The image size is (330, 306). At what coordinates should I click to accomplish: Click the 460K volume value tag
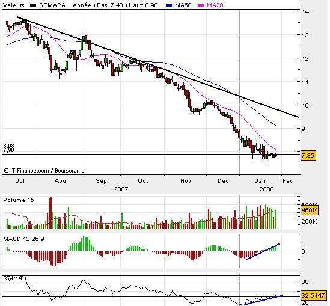[310, 210]
